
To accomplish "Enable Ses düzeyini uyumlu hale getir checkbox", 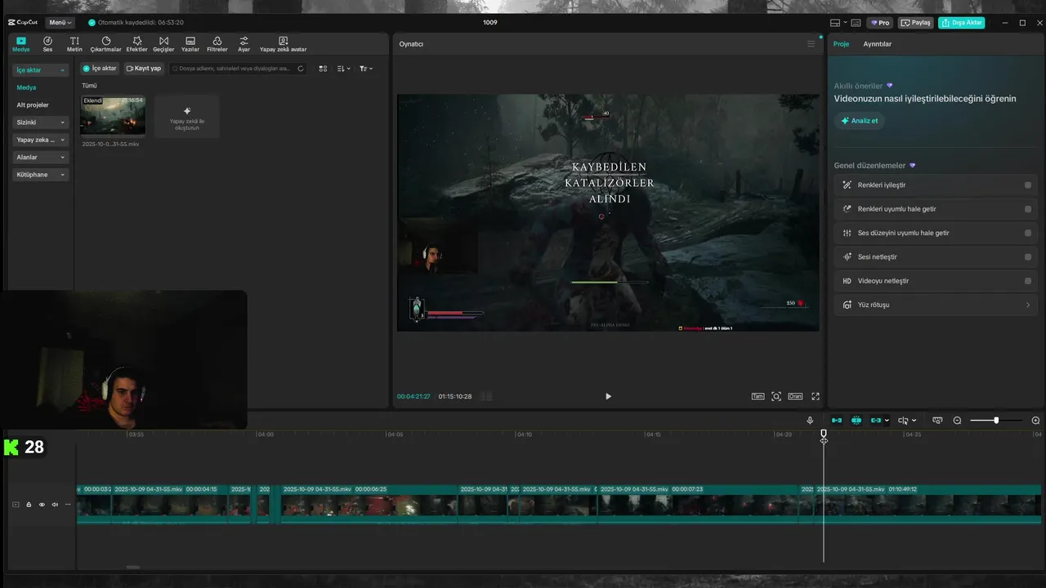I will tap(1028, 233).
